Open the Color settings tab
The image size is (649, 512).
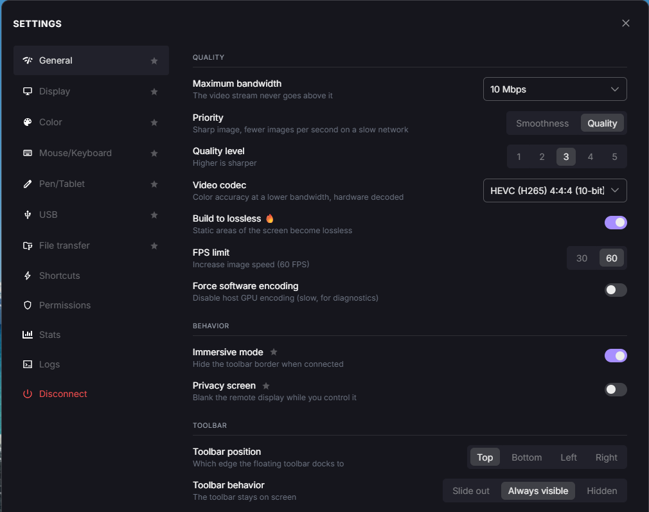point(91,122)
